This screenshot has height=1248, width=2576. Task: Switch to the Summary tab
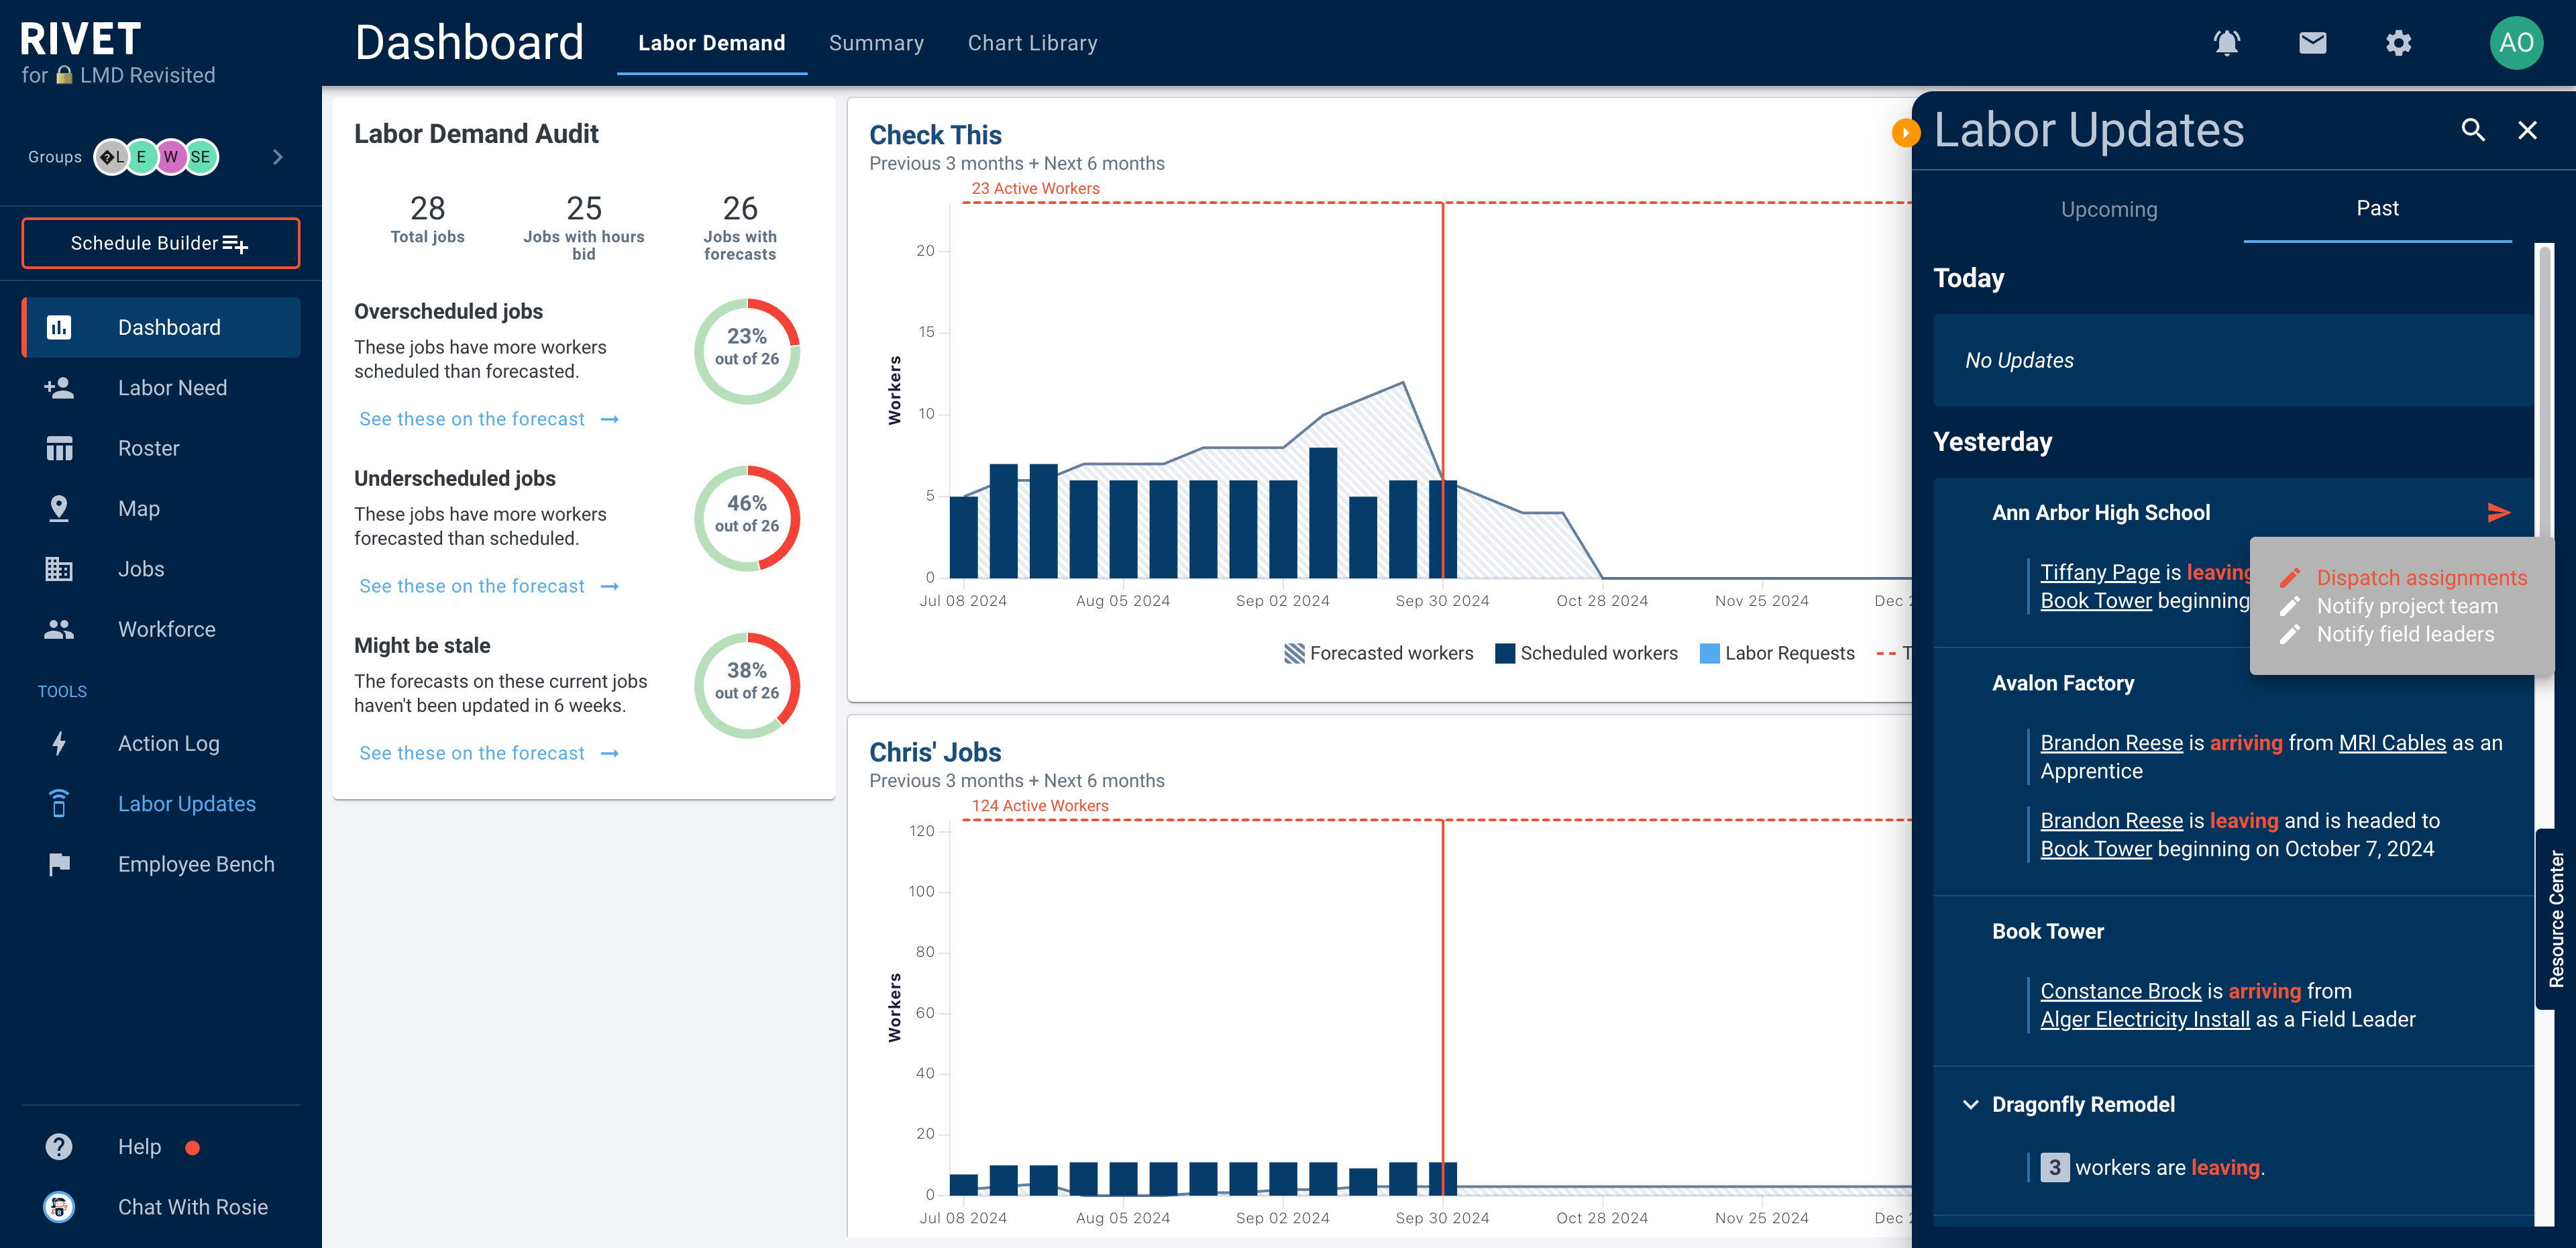click(x=876, y=43)
